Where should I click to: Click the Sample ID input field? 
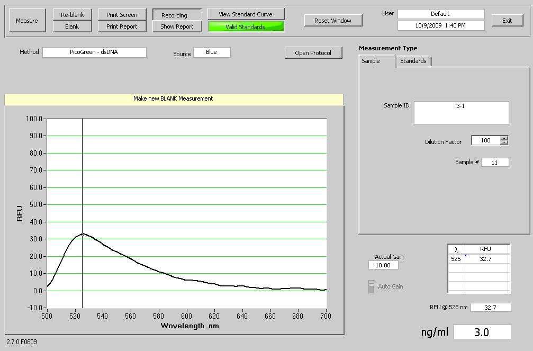pos(461,113)
